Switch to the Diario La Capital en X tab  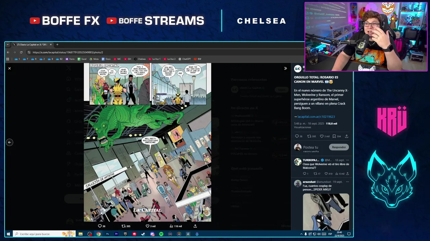32,45
